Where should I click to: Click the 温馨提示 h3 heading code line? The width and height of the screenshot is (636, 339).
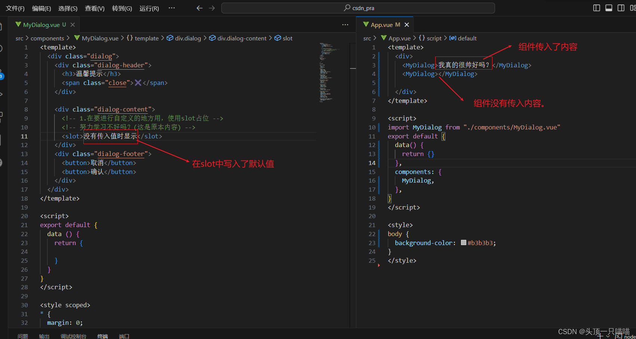tap(91, 74)
